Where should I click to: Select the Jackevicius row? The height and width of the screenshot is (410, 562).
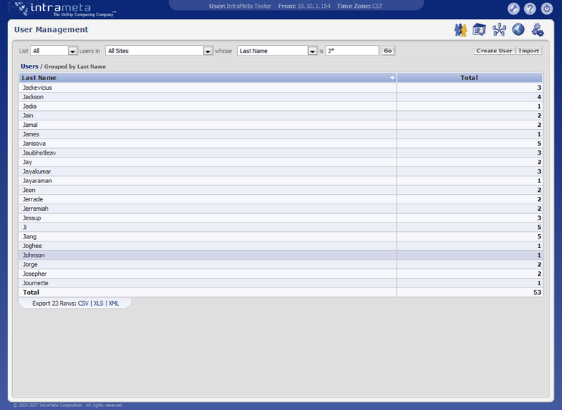[281, 88]
